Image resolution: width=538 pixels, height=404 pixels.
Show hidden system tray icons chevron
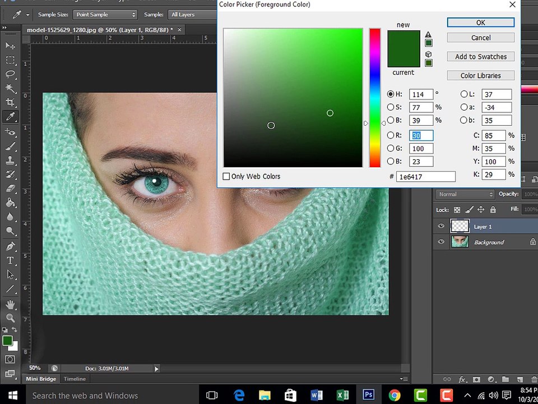(x=467, y=395)
